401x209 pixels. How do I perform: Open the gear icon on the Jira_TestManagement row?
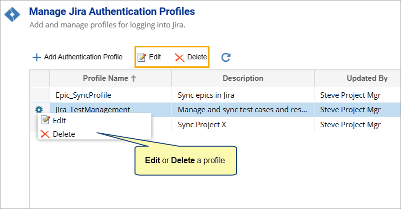point(39,110)
